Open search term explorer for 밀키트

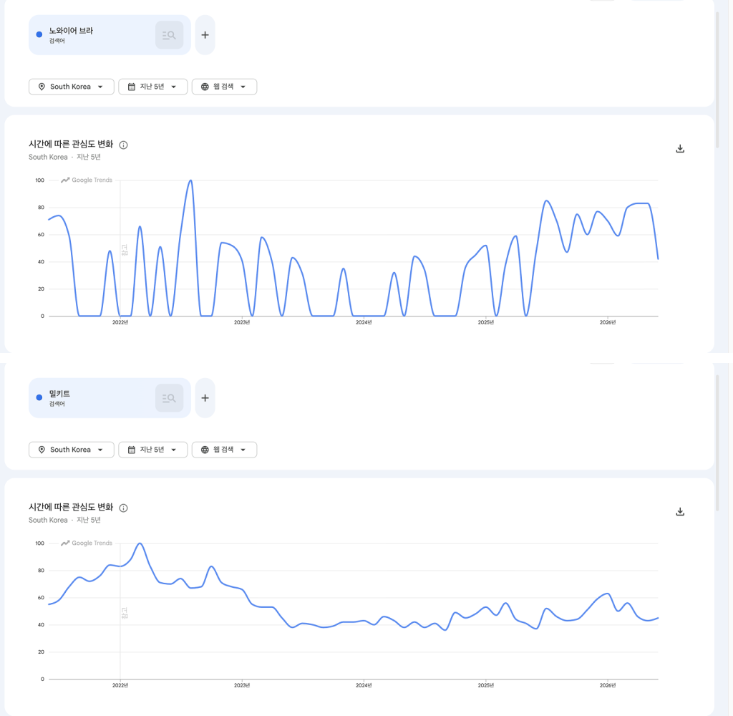(169, 398)
